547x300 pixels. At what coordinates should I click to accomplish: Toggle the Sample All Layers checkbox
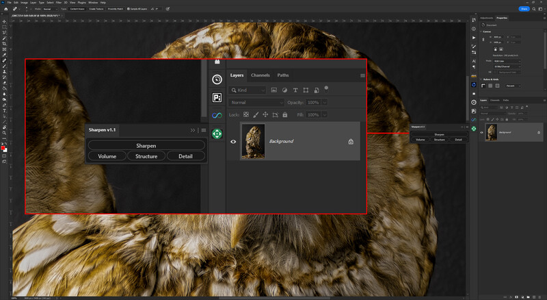[129, 9]
